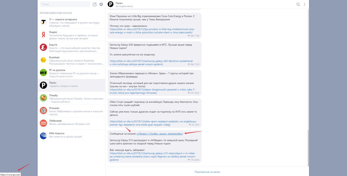Screen dimensions: 347x176
Task: Click the Esquire channel logo
Action: coord(43,47)
